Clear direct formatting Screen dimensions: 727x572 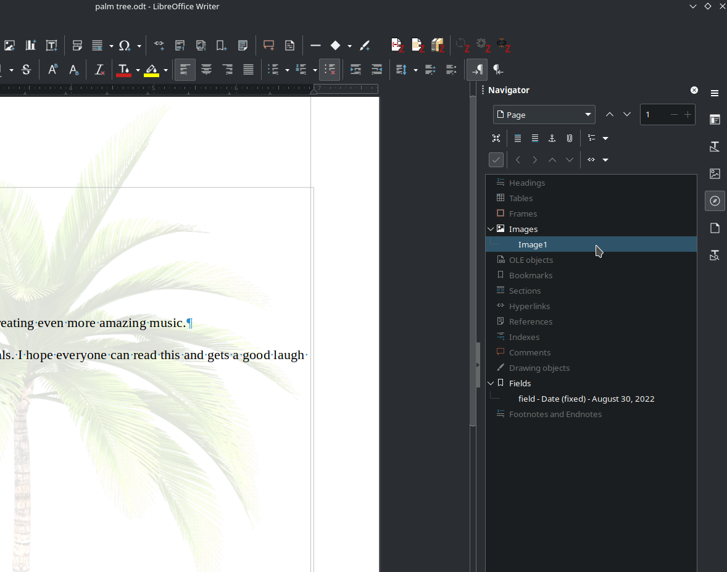pyautogui.click(x=99, y=70)
